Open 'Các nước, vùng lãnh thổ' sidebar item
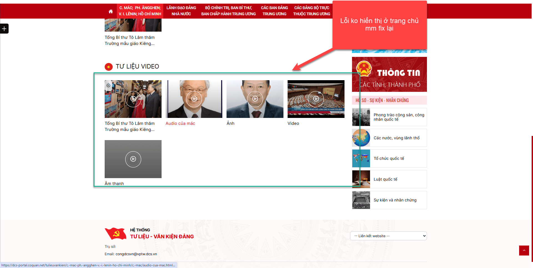This screenshot has width=533, height=268. [396, 138]
